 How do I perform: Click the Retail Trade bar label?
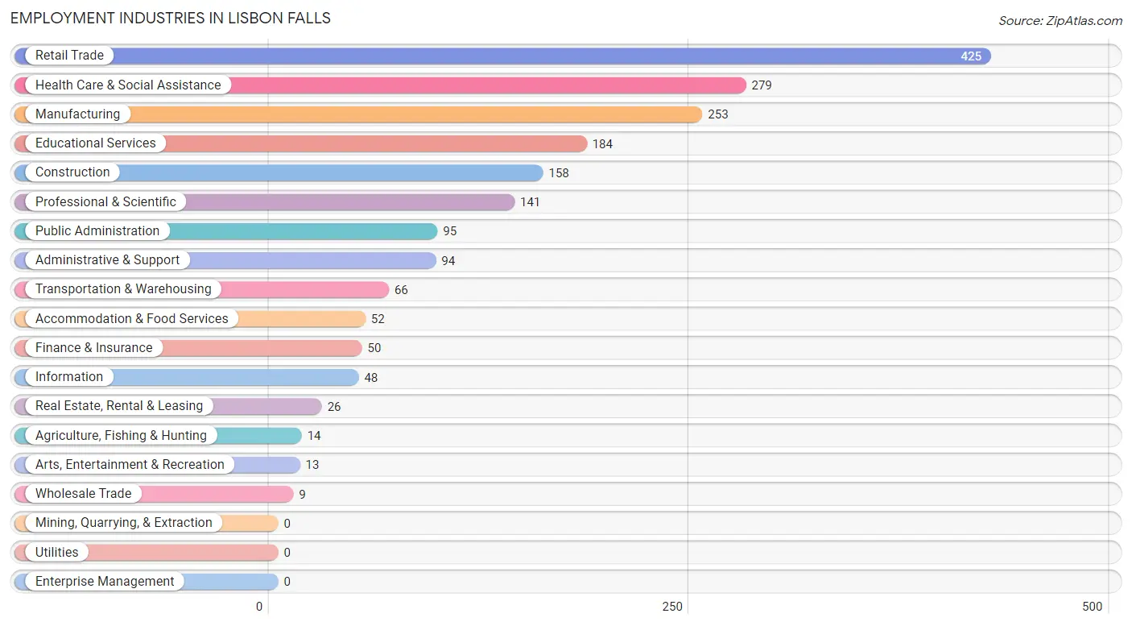coord(69,56)
